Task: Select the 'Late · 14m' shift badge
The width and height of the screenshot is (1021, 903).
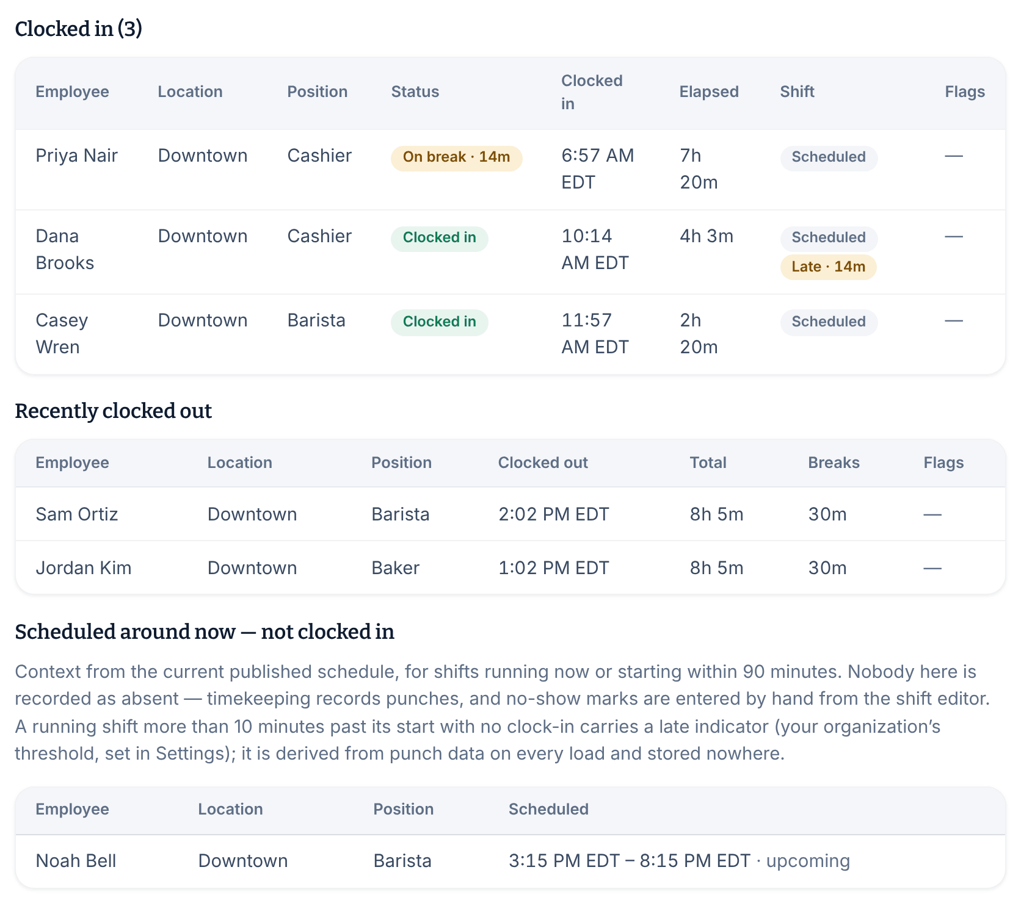Action: pos(828,267)
